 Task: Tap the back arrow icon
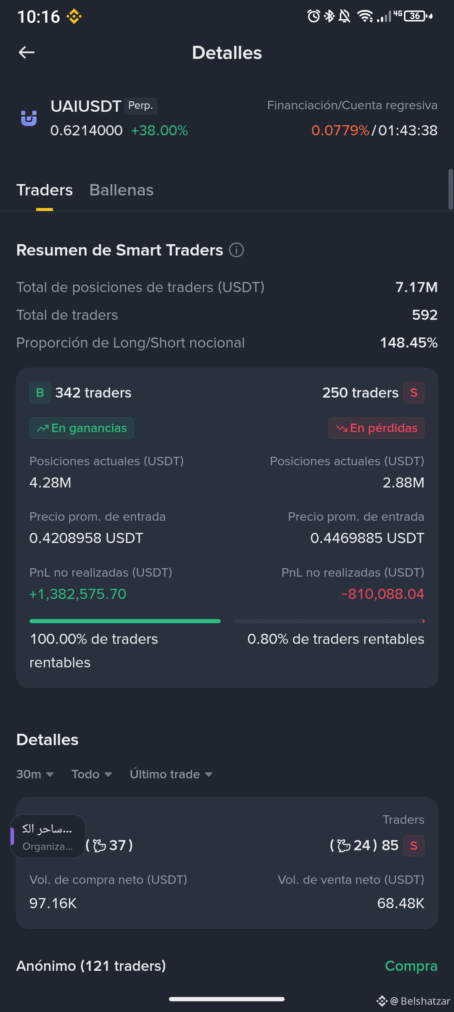click(26, 53)
